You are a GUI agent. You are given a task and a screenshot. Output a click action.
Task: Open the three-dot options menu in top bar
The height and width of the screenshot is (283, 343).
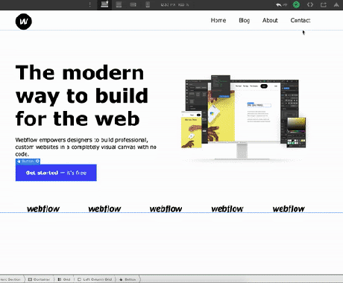click(90, 4)
